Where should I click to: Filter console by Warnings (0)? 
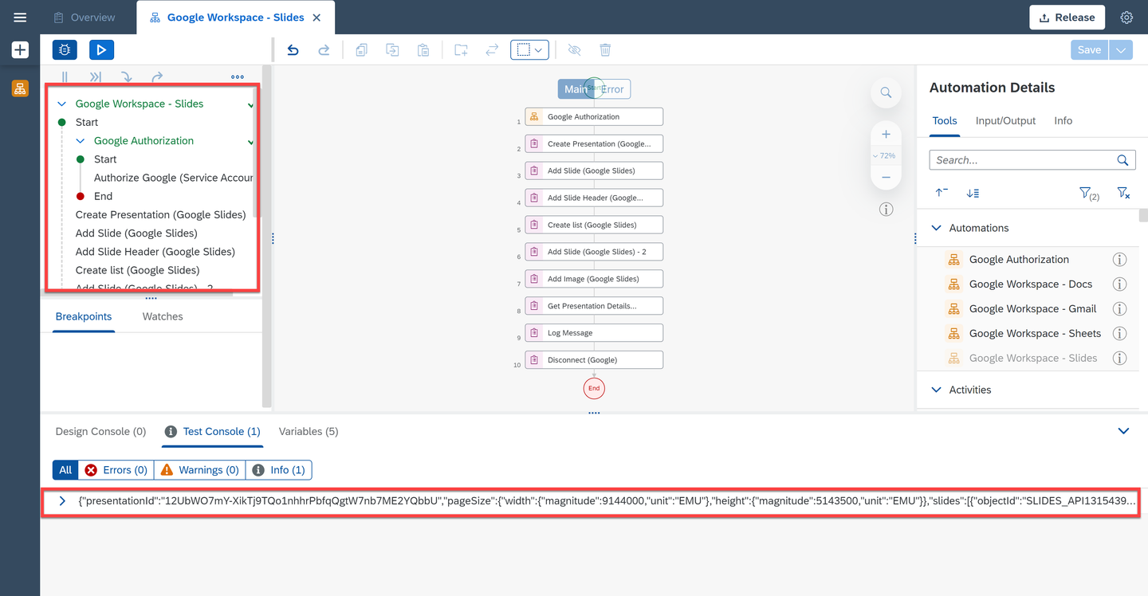[199, 470]
